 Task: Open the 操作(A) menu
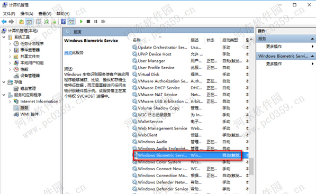pos(26,14)
